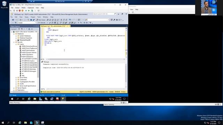Open the Media menu in VM Connection window
The height and width of the screenshot is (125, 223).
pos(23,8)
